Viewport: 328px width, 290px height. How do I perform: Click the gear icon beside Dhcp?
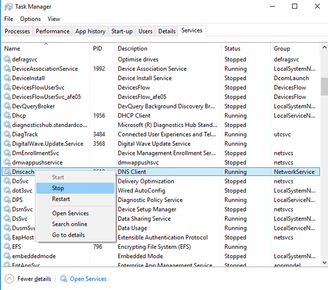[7, 115]
